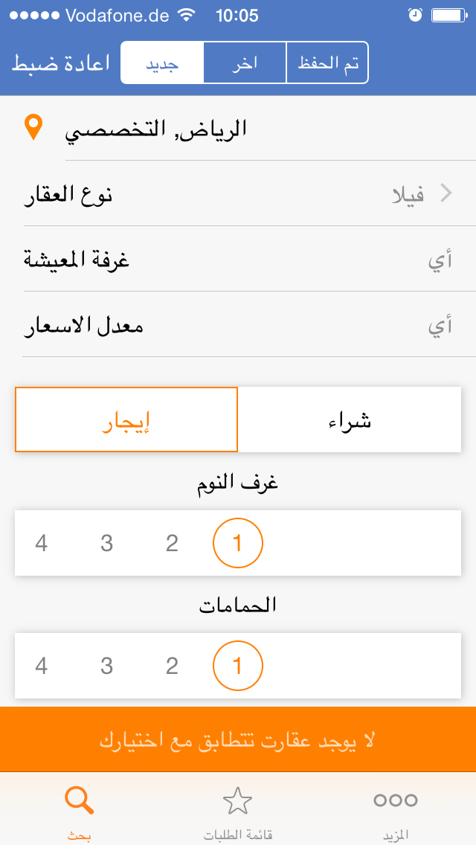The image size is (476, 845).
Task: Select the إيجار (rent) option
Action: [x=126, y=420]
